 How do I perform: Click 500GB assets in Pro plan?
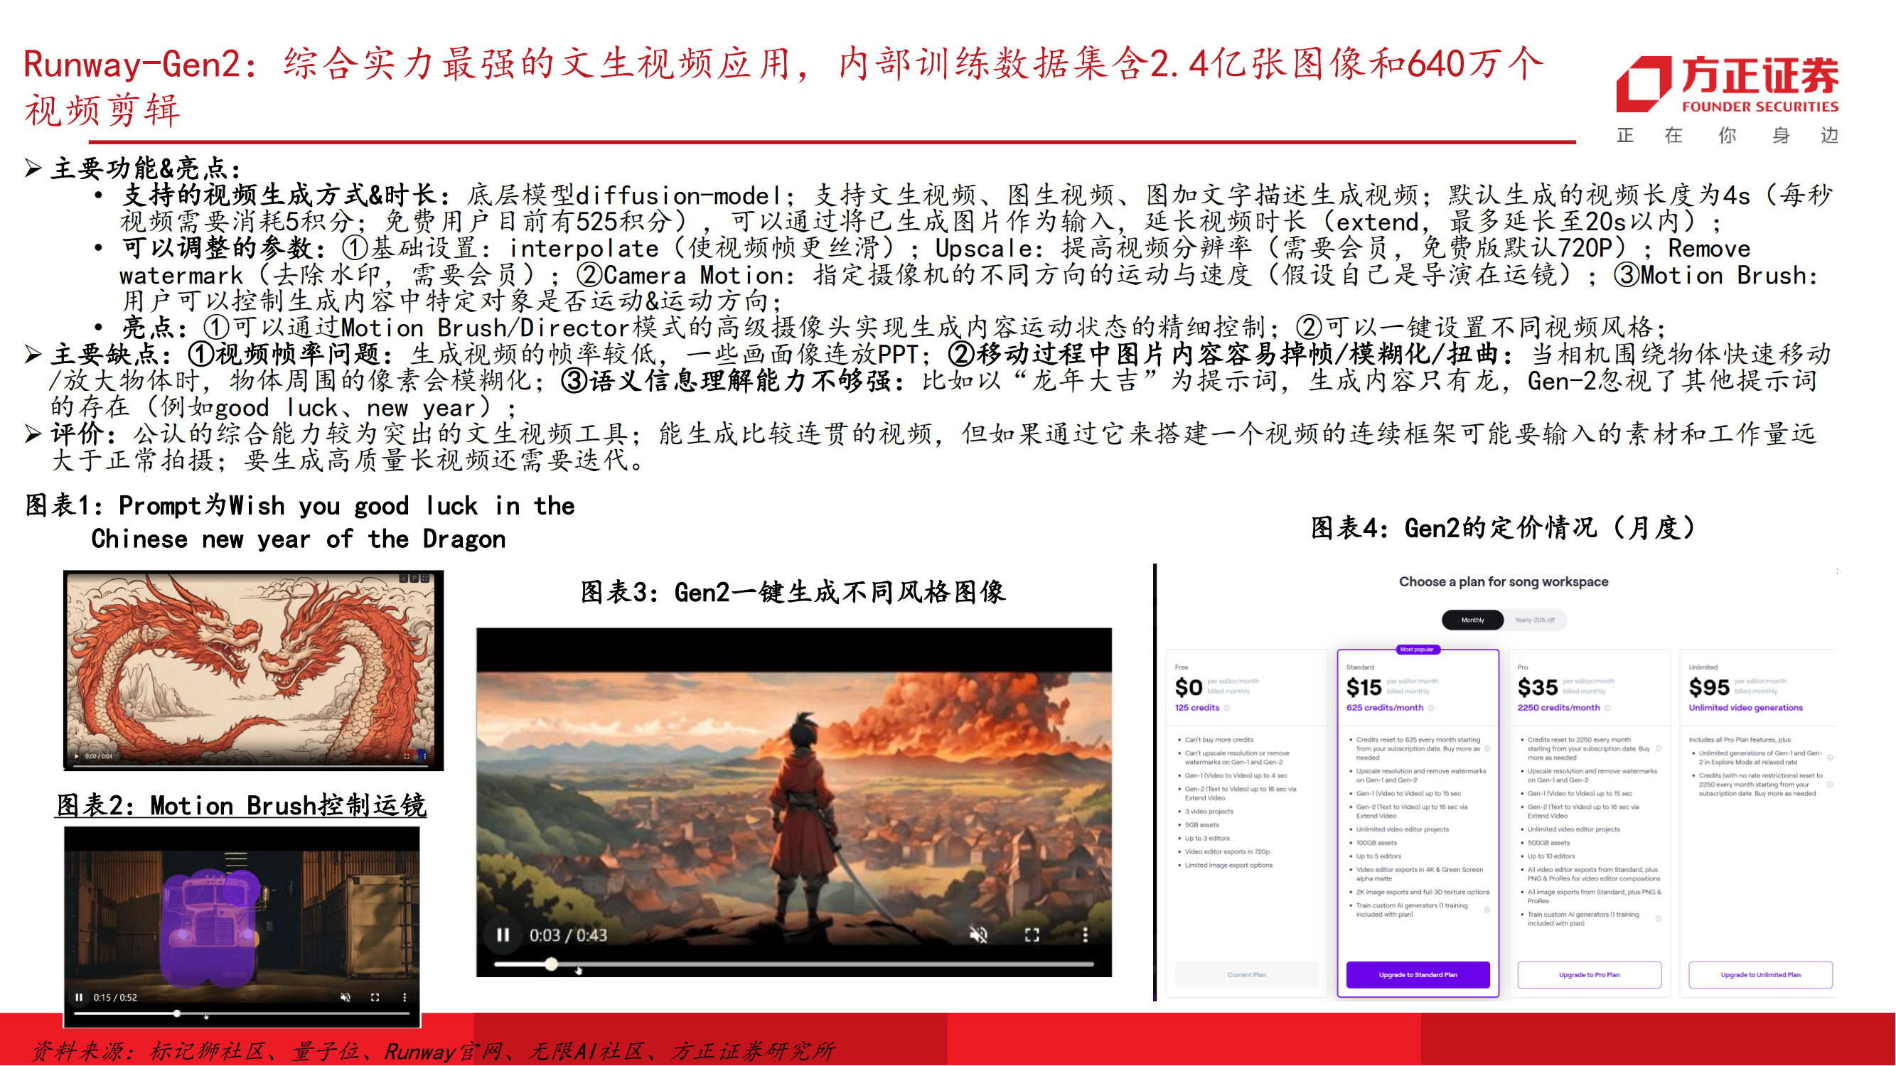tap(1548, 843)
